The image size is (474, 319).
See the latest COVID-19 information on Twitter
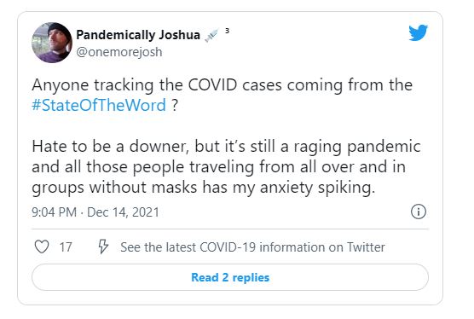tap(252, 247)
